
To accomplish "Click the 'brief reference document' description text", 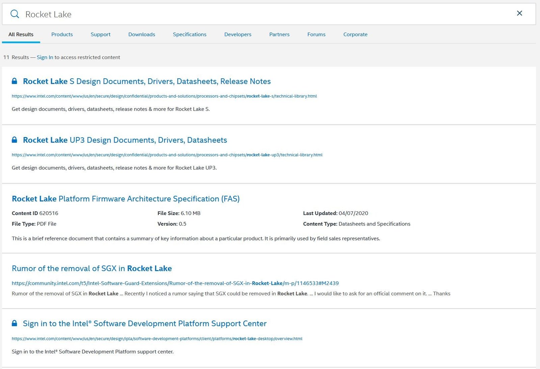I will point(196,238).
